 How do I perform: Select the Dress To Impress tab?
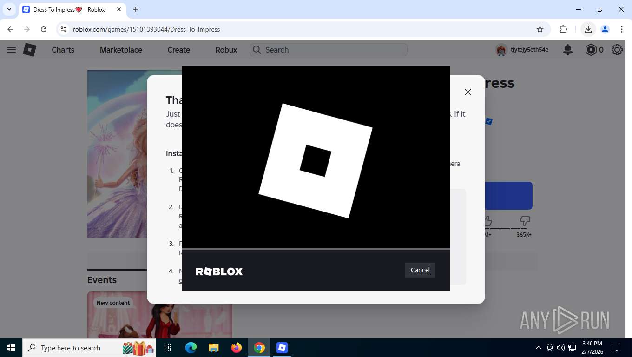[x=72, y=10]
